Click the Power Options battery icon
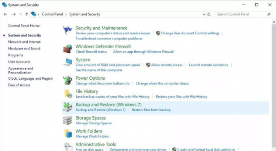This screenshot has width=276, height=151. click(68, 80)
